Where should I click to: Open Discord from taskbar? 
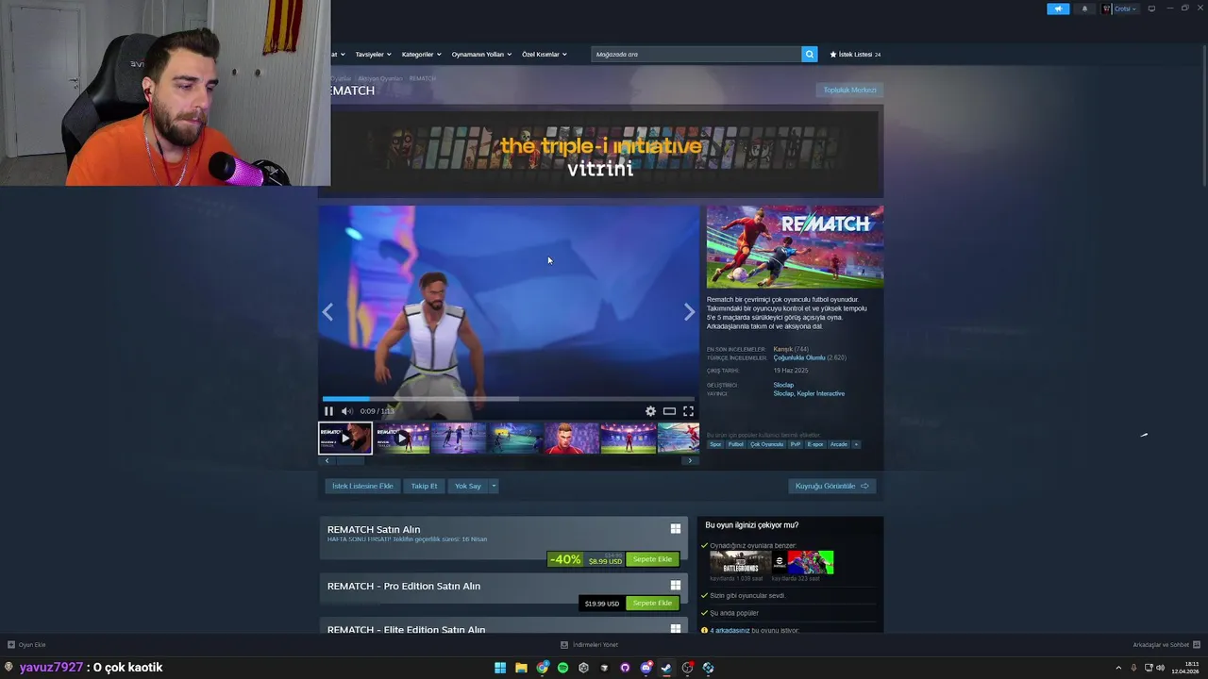646,668
